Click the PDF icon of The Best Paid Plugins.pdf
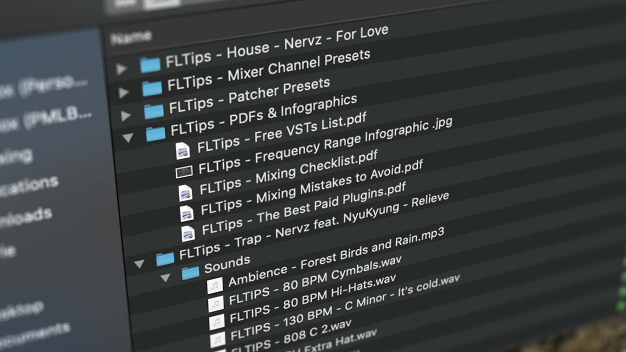 pos(188,233)
